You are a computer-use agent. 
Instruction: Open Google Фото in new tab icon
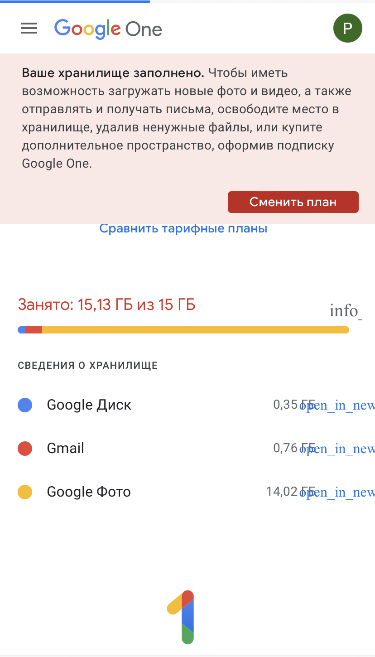[x=337, y=492]
